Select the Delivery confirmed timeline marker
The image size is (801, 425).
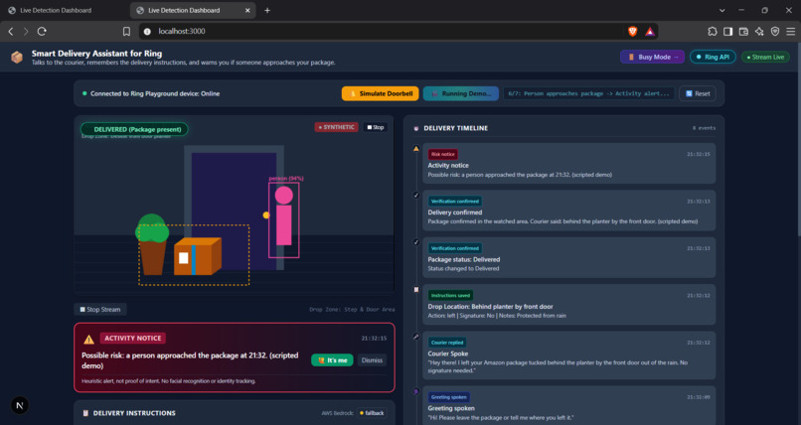(x=415, y=195)
